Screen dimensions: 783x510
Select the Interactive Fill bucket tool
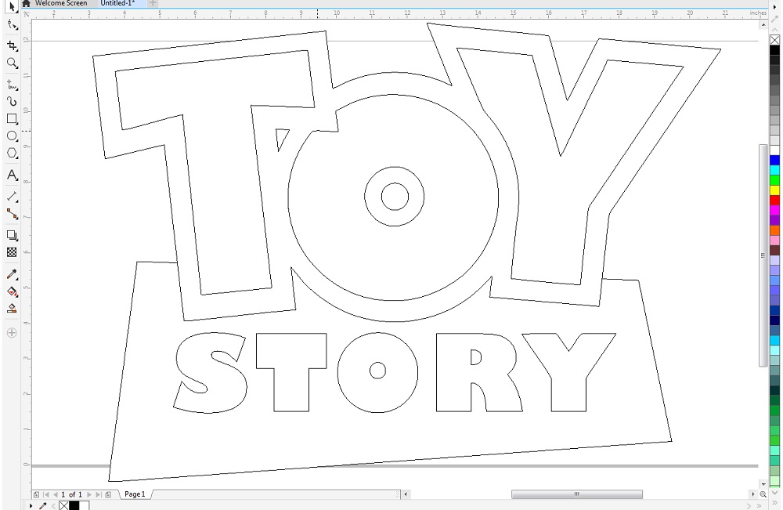point(12,291)
